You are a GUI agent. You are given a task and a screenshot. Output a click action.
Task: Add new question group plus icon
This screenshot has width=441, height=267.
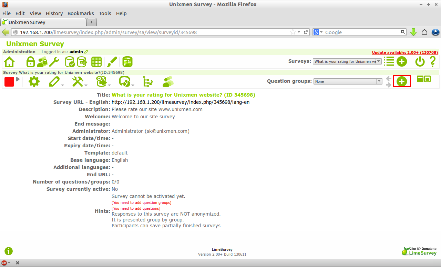(402, 82)
